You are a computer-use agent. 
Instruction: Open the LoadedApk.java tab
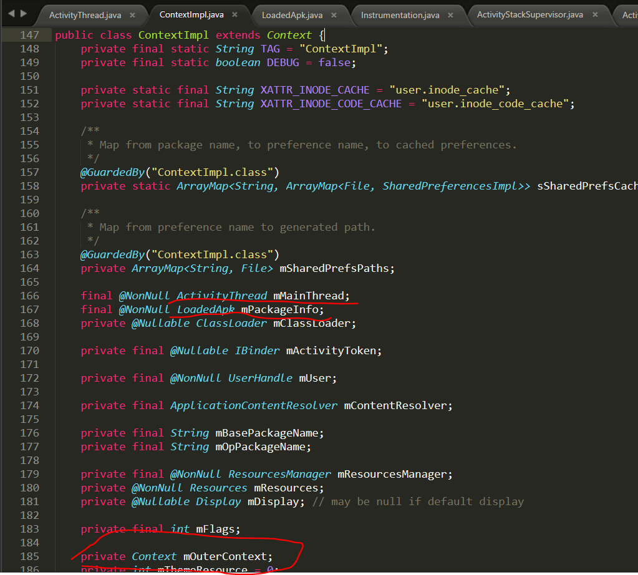pyautogui.click(x=292, y=16)
